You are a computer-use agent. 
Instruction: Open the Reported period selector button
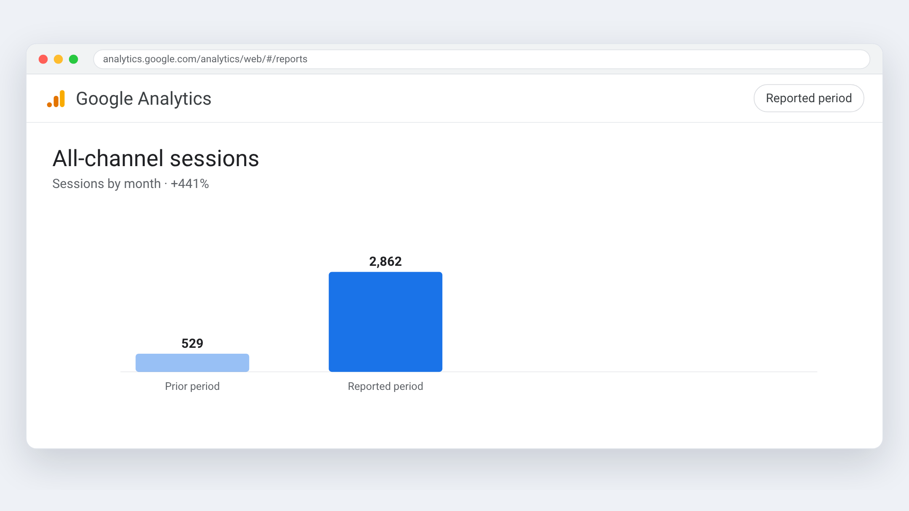pos(808,98)
